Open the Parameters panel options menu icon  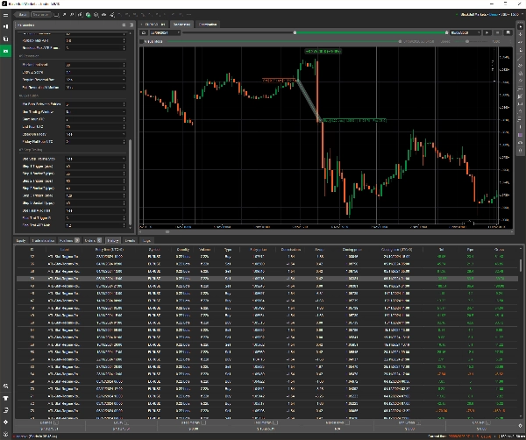coord(124,25)
